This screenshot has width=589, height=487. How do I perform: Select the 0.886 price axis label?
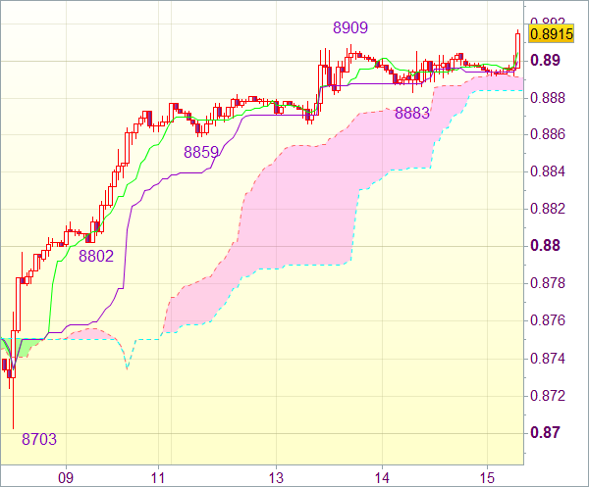[548, 134]
